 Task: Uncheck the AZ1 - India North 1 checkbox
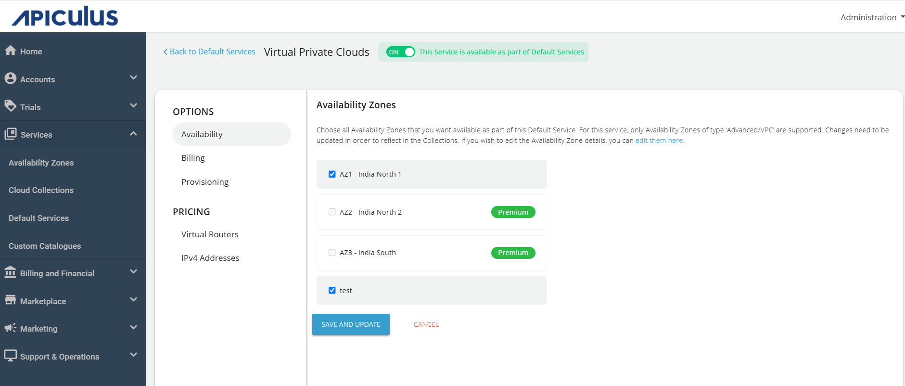[332, 174]
